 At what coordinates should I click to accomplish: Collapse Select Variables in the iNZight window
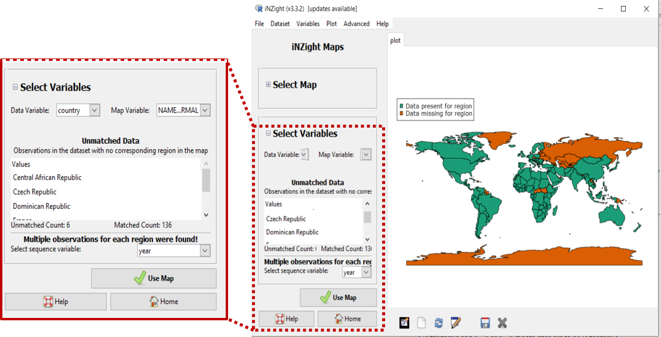[x=268, y=134]
